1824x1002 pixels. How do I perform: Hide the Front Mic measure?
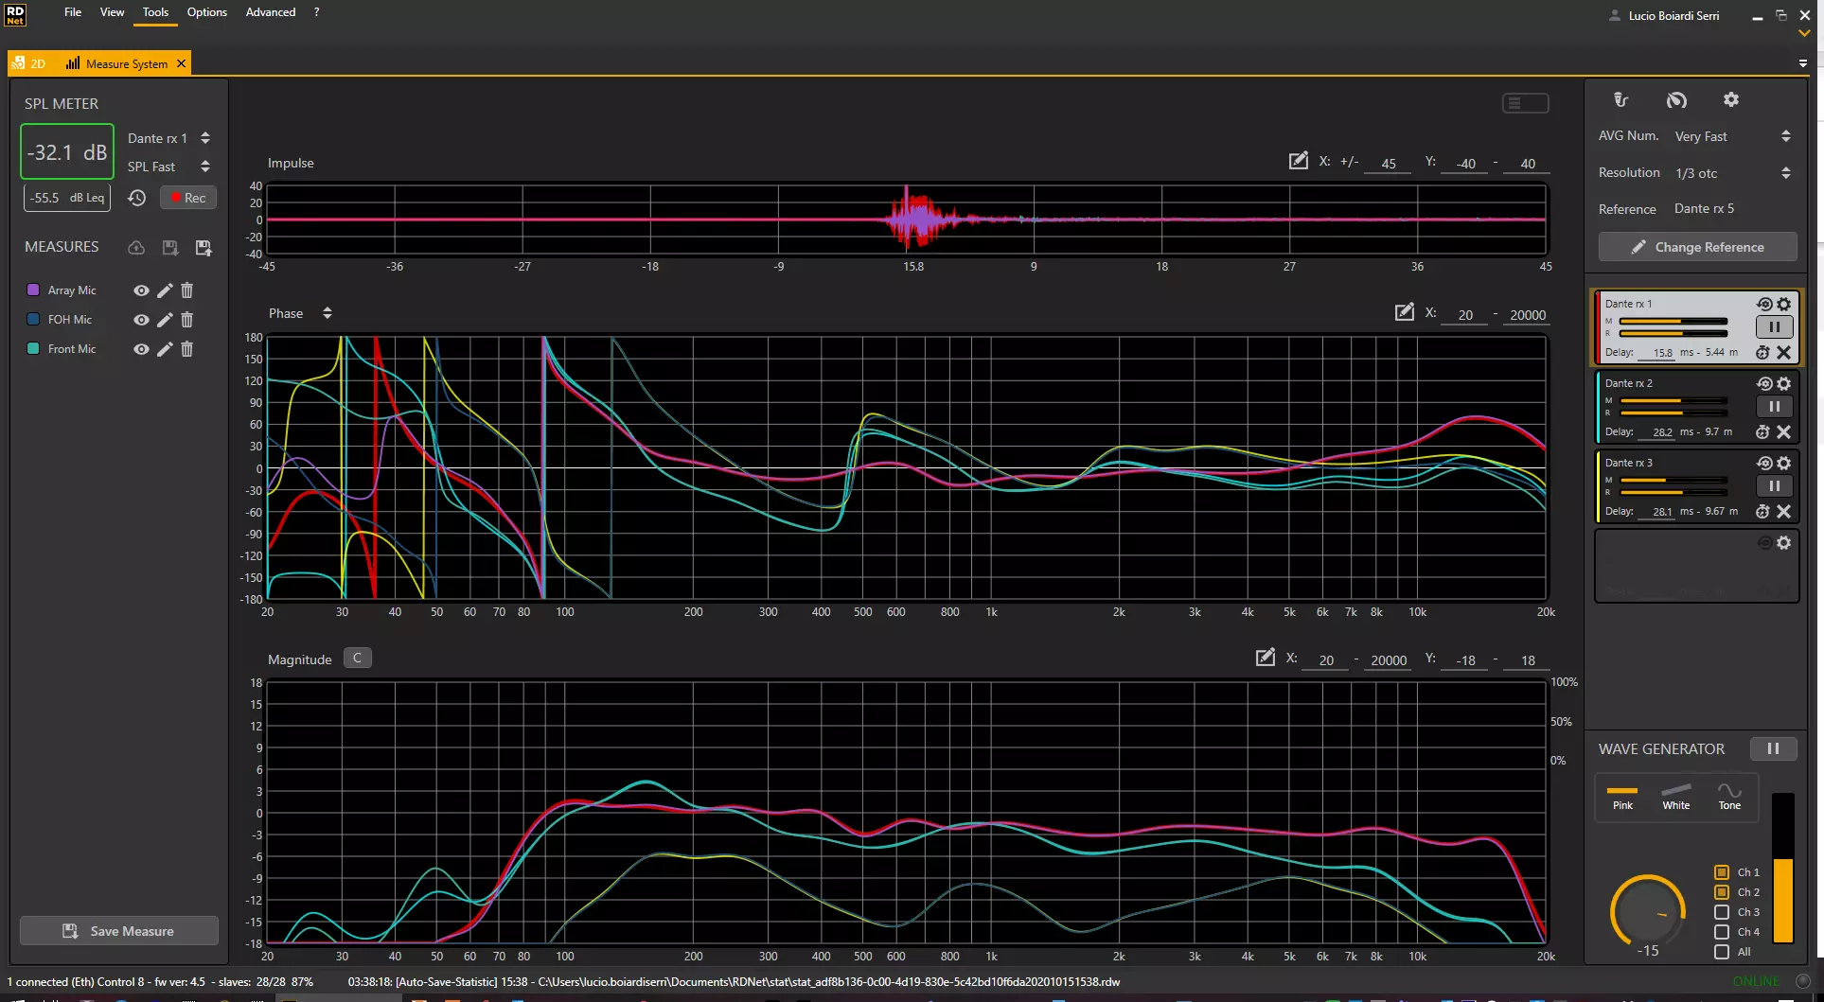click(141, 349)
